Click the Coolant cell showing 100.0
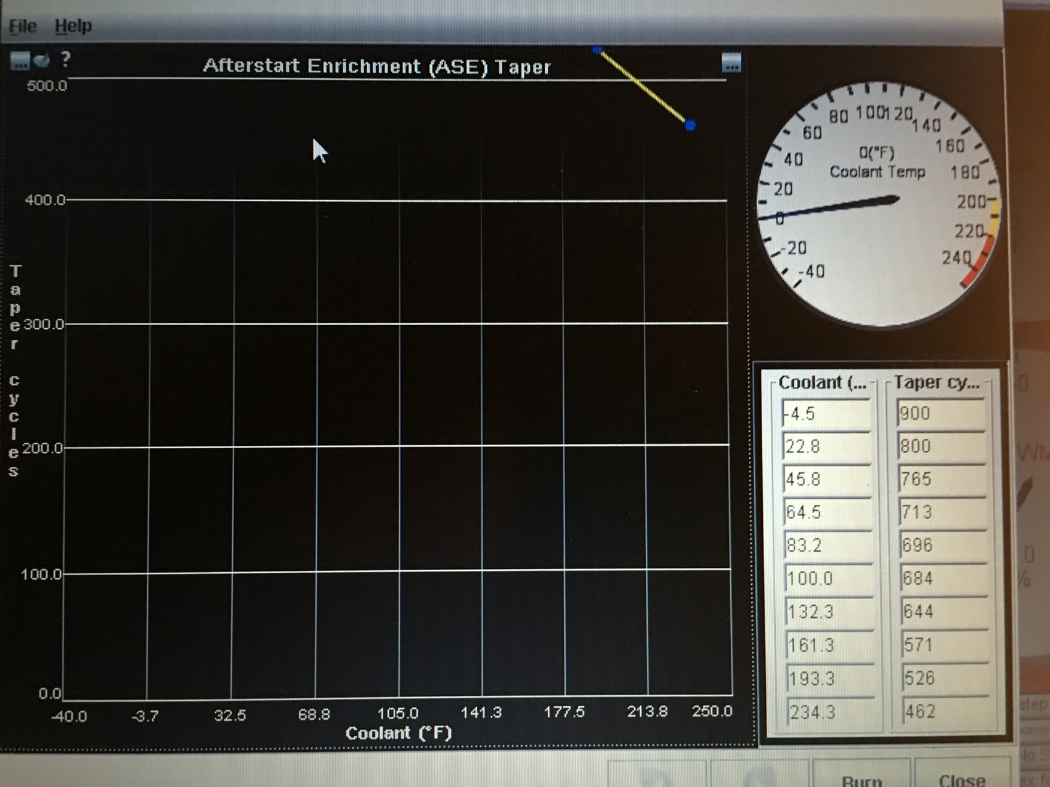1050x787 pixels. coord(829,579)
